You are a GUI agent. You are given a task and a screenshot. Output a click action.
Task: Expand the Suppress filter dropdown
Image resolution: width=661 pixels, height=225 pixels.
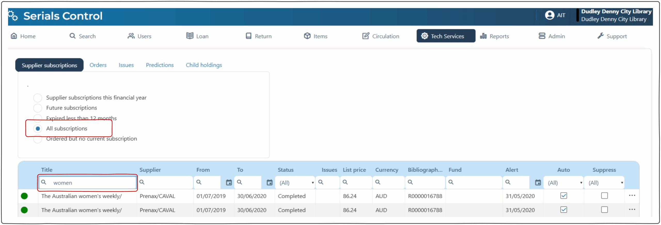click(604, 183)
